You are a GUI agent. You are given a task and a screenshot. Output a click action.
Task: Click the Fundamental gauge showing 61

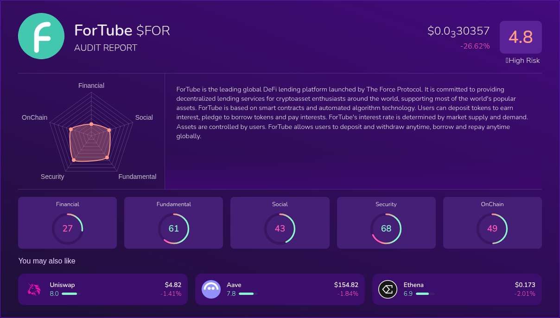point(173,228)
